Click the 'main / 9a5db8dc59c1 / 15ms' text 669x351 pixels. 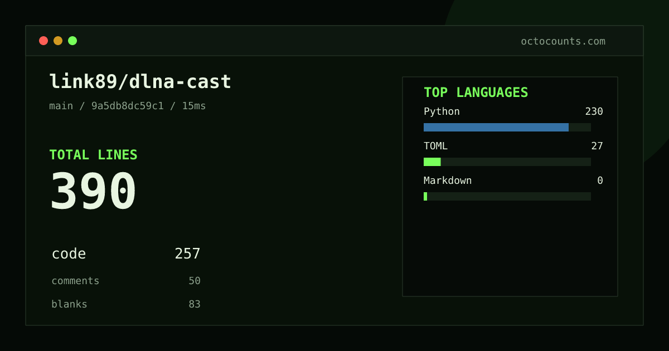point(127,106)
